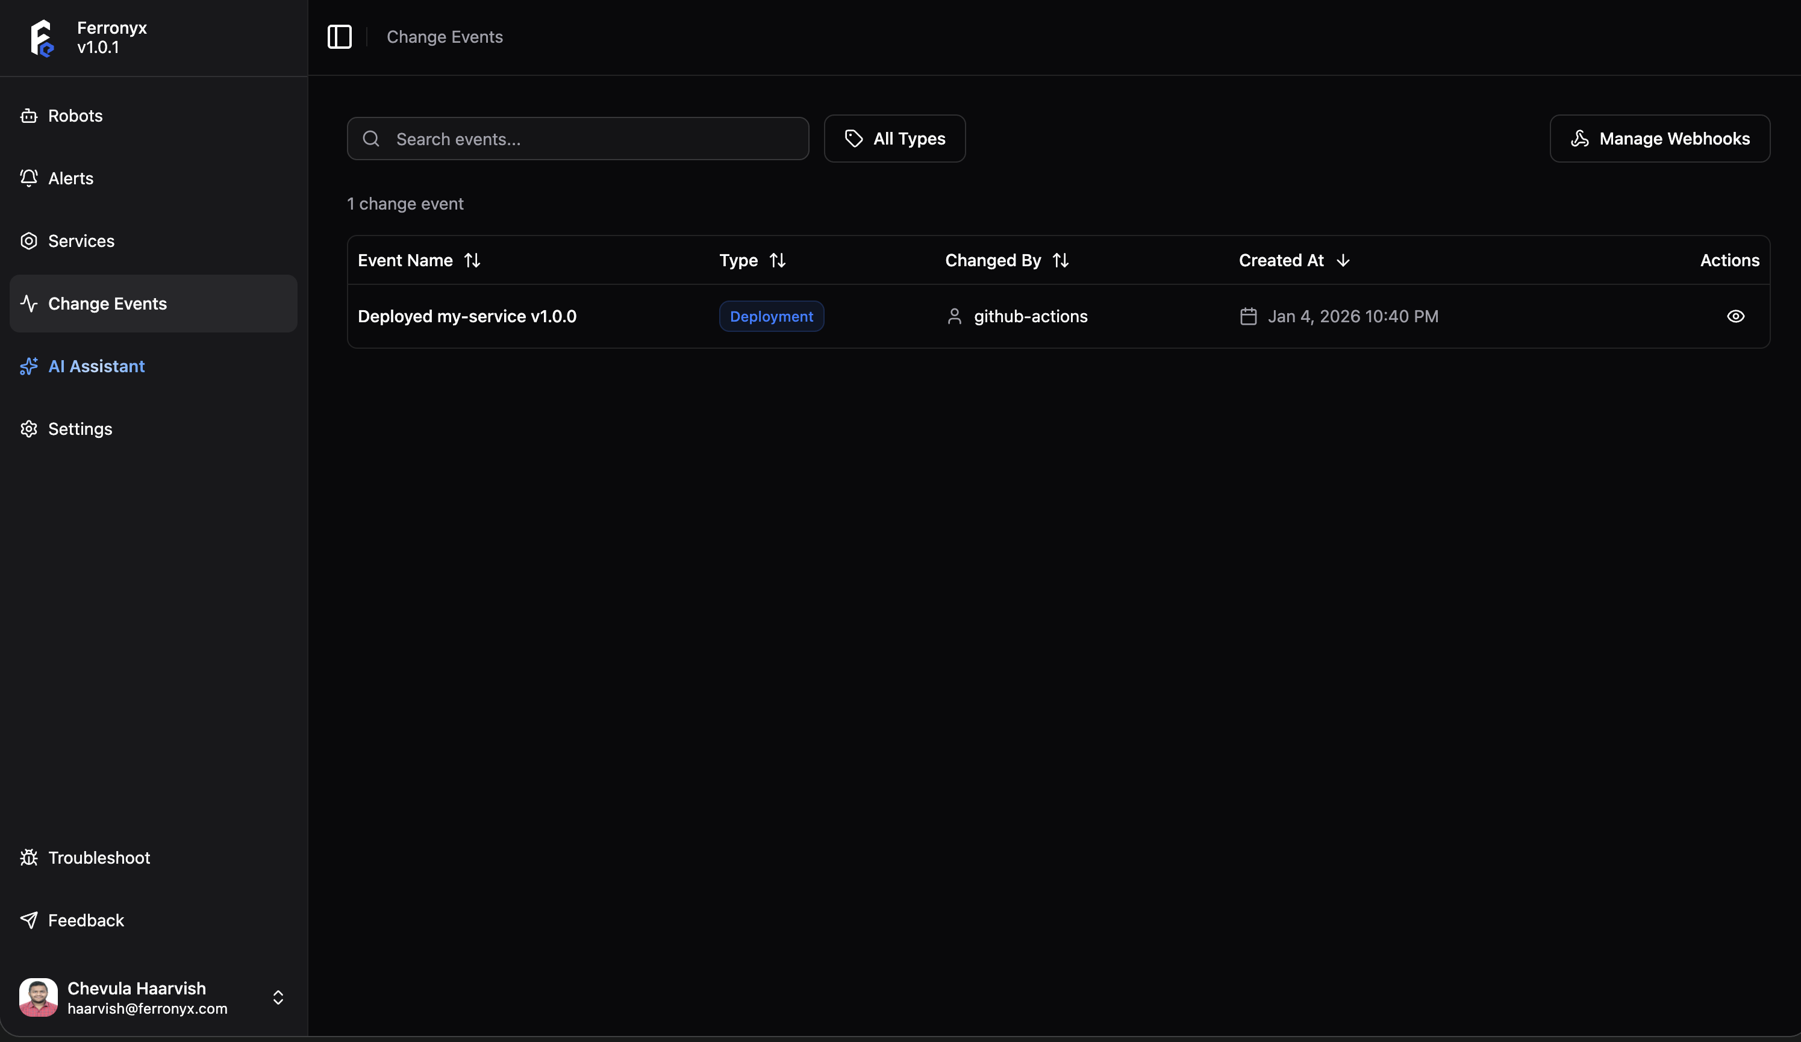Screen dimensions: 1801x1042
Task: View event details with eye icon
Action: (x=1735, y=316)
